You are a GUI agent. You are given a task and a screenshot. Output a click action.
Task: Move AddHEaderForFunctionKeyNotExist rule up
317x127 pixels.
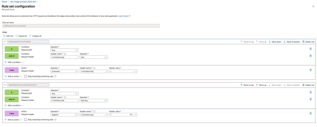[261, 85]
